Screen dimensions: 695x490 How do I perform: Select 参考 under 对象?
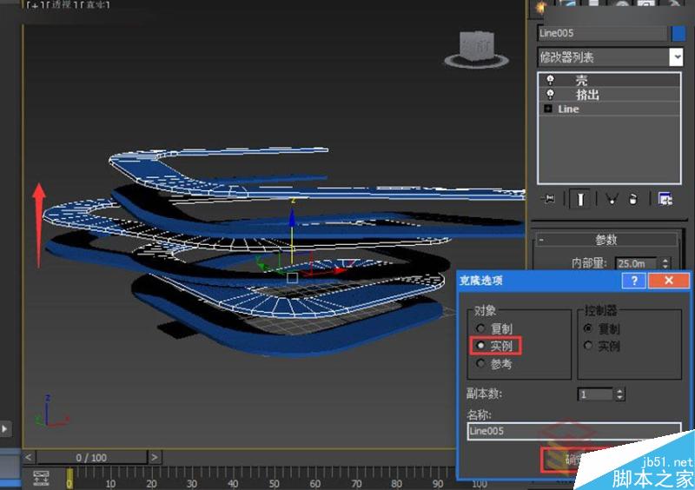point(494,364)
